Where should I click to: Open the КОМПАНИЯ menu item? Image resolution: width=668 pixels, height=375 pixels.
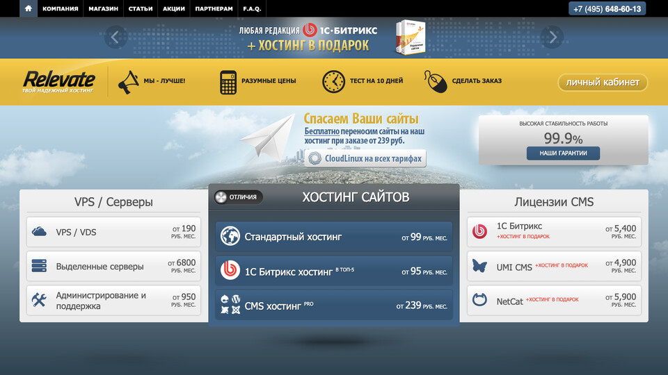pyautogui.click(x=60, y=9)
